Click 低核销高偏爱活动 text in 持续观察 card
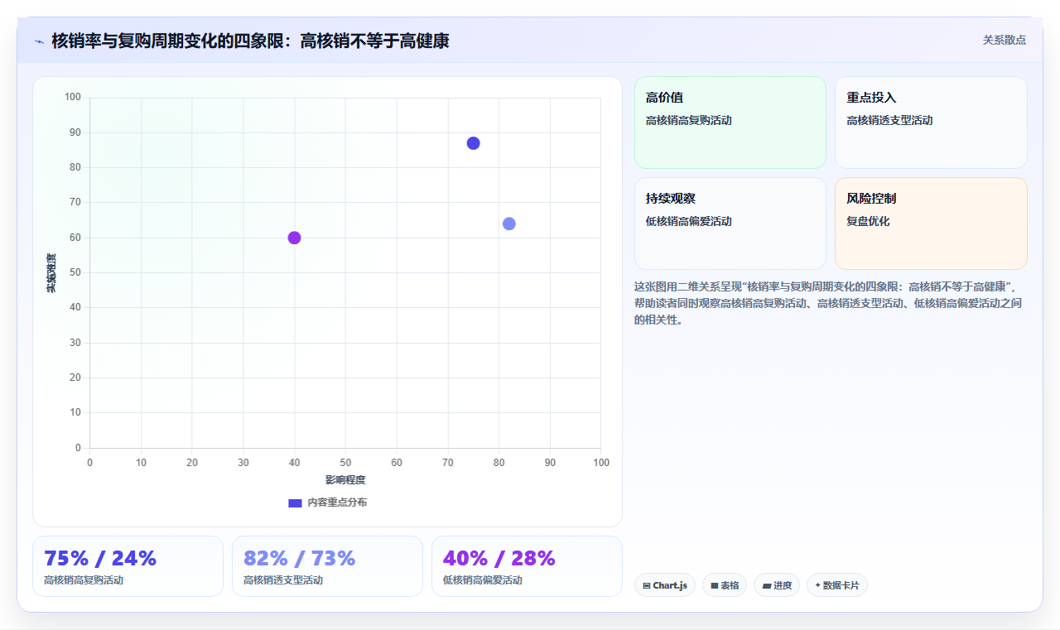 coord(689,221)
